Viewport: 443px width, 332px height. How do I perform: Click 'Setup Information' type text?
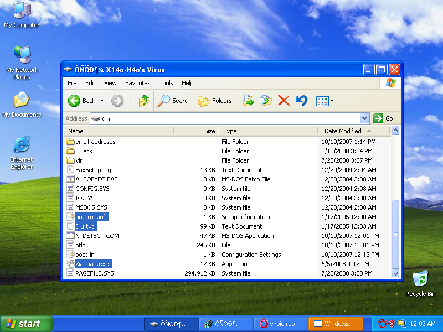[246, 217]
